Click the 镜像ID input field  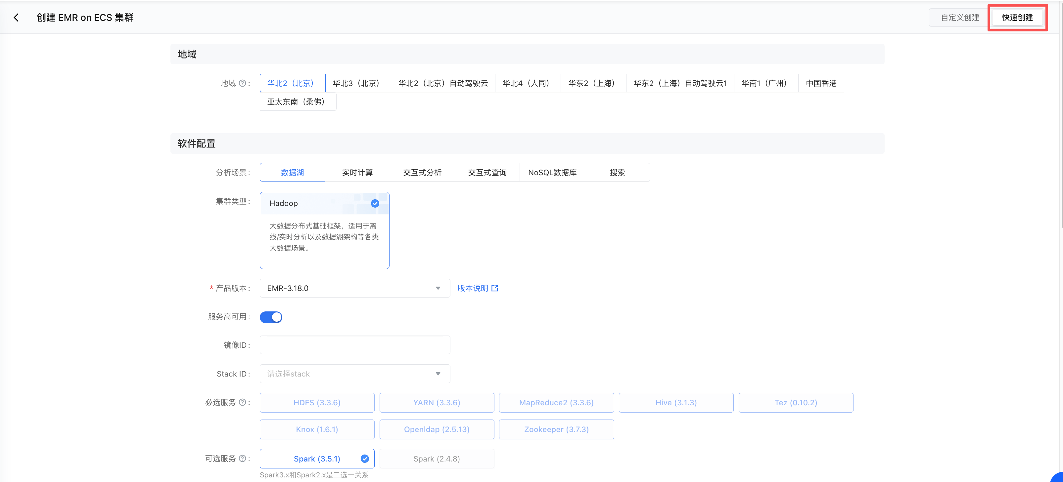(354, 345)
